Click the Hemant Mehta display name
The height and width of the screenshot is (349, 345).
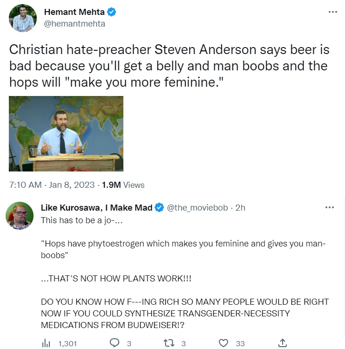(74, 12)
